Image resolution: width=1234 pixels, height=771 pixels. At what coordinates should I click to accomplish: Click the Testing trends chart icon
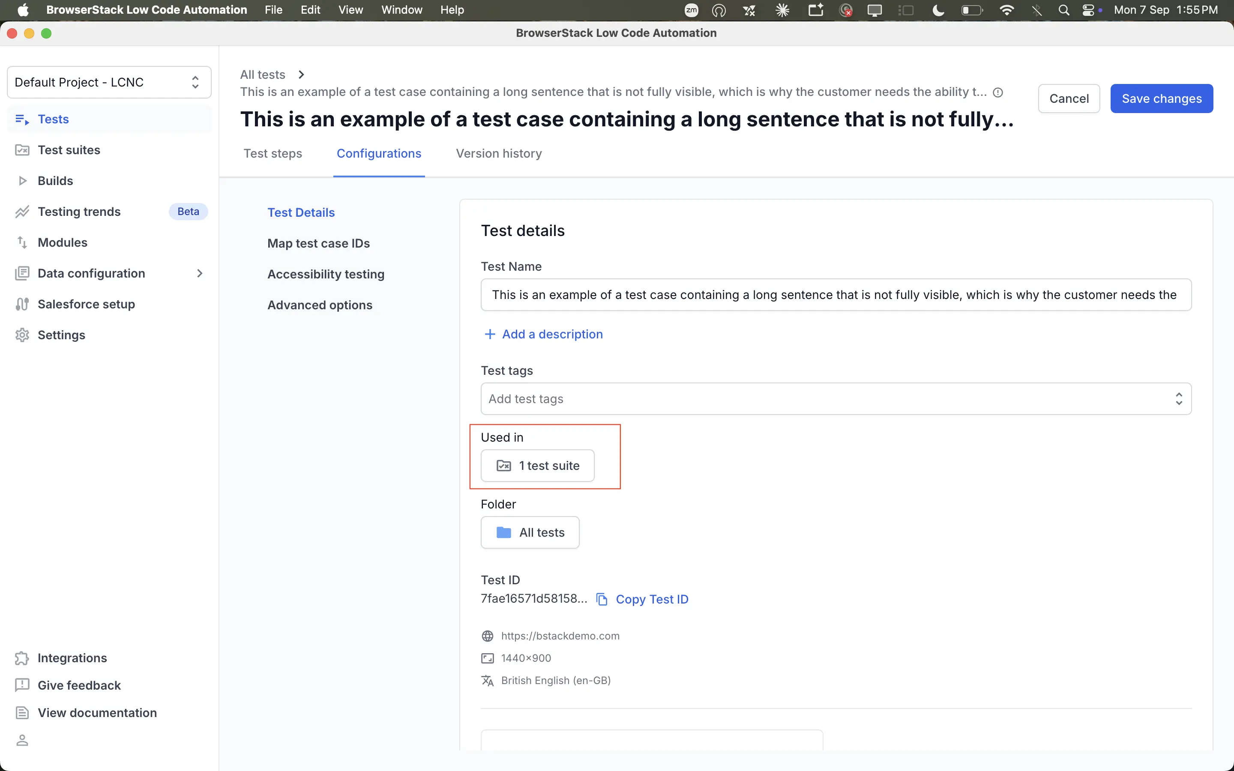point(22,212)
